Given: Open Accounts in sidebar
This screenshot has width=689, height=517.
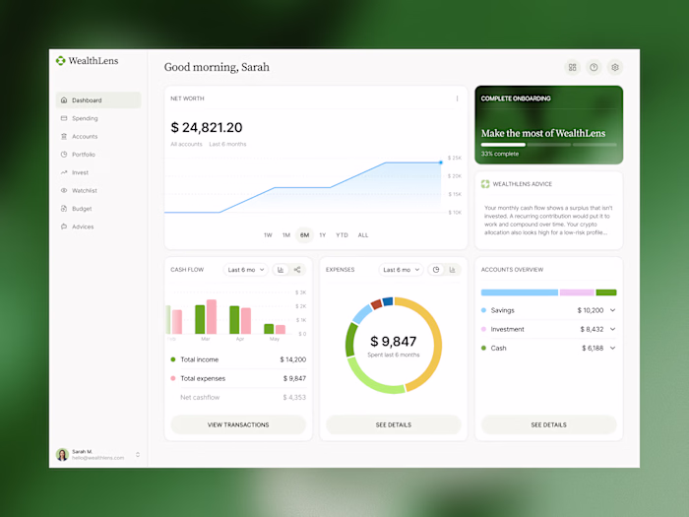Looking at the screenshot, I should (x=98, y=136).
